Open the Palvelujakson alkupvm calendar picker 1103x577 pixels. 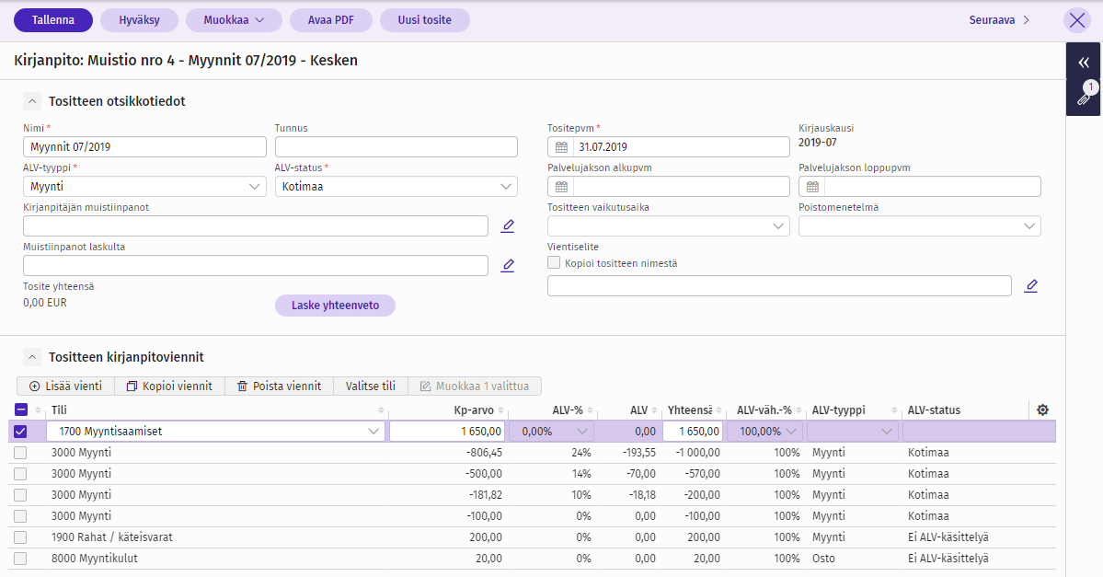coord(561,187)
